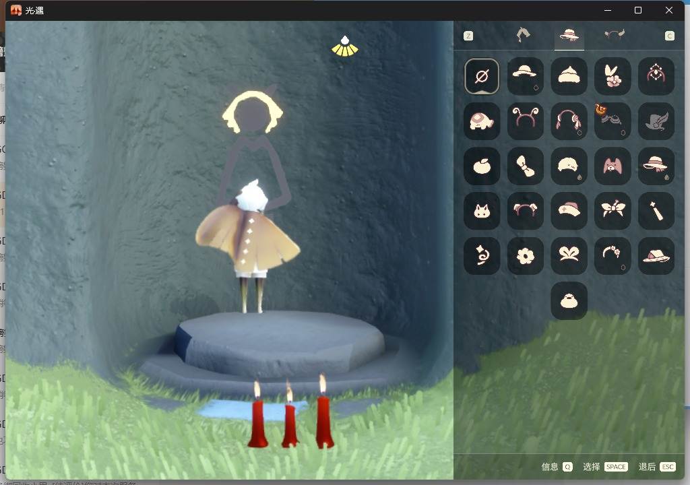The image size is (690, 485).
Task: Choose the half flower crown
Action: click(x=613, y=256)
